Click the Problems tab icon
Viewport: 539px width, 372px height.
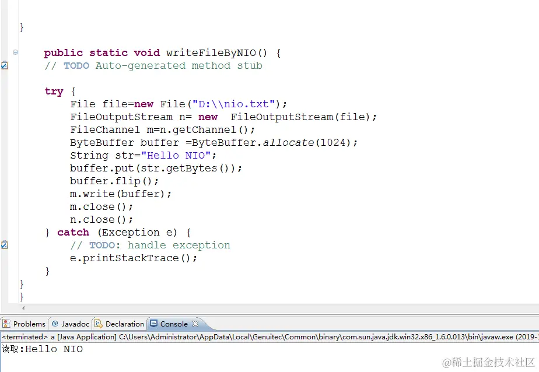pyautogui.click(x=6, y=324)
